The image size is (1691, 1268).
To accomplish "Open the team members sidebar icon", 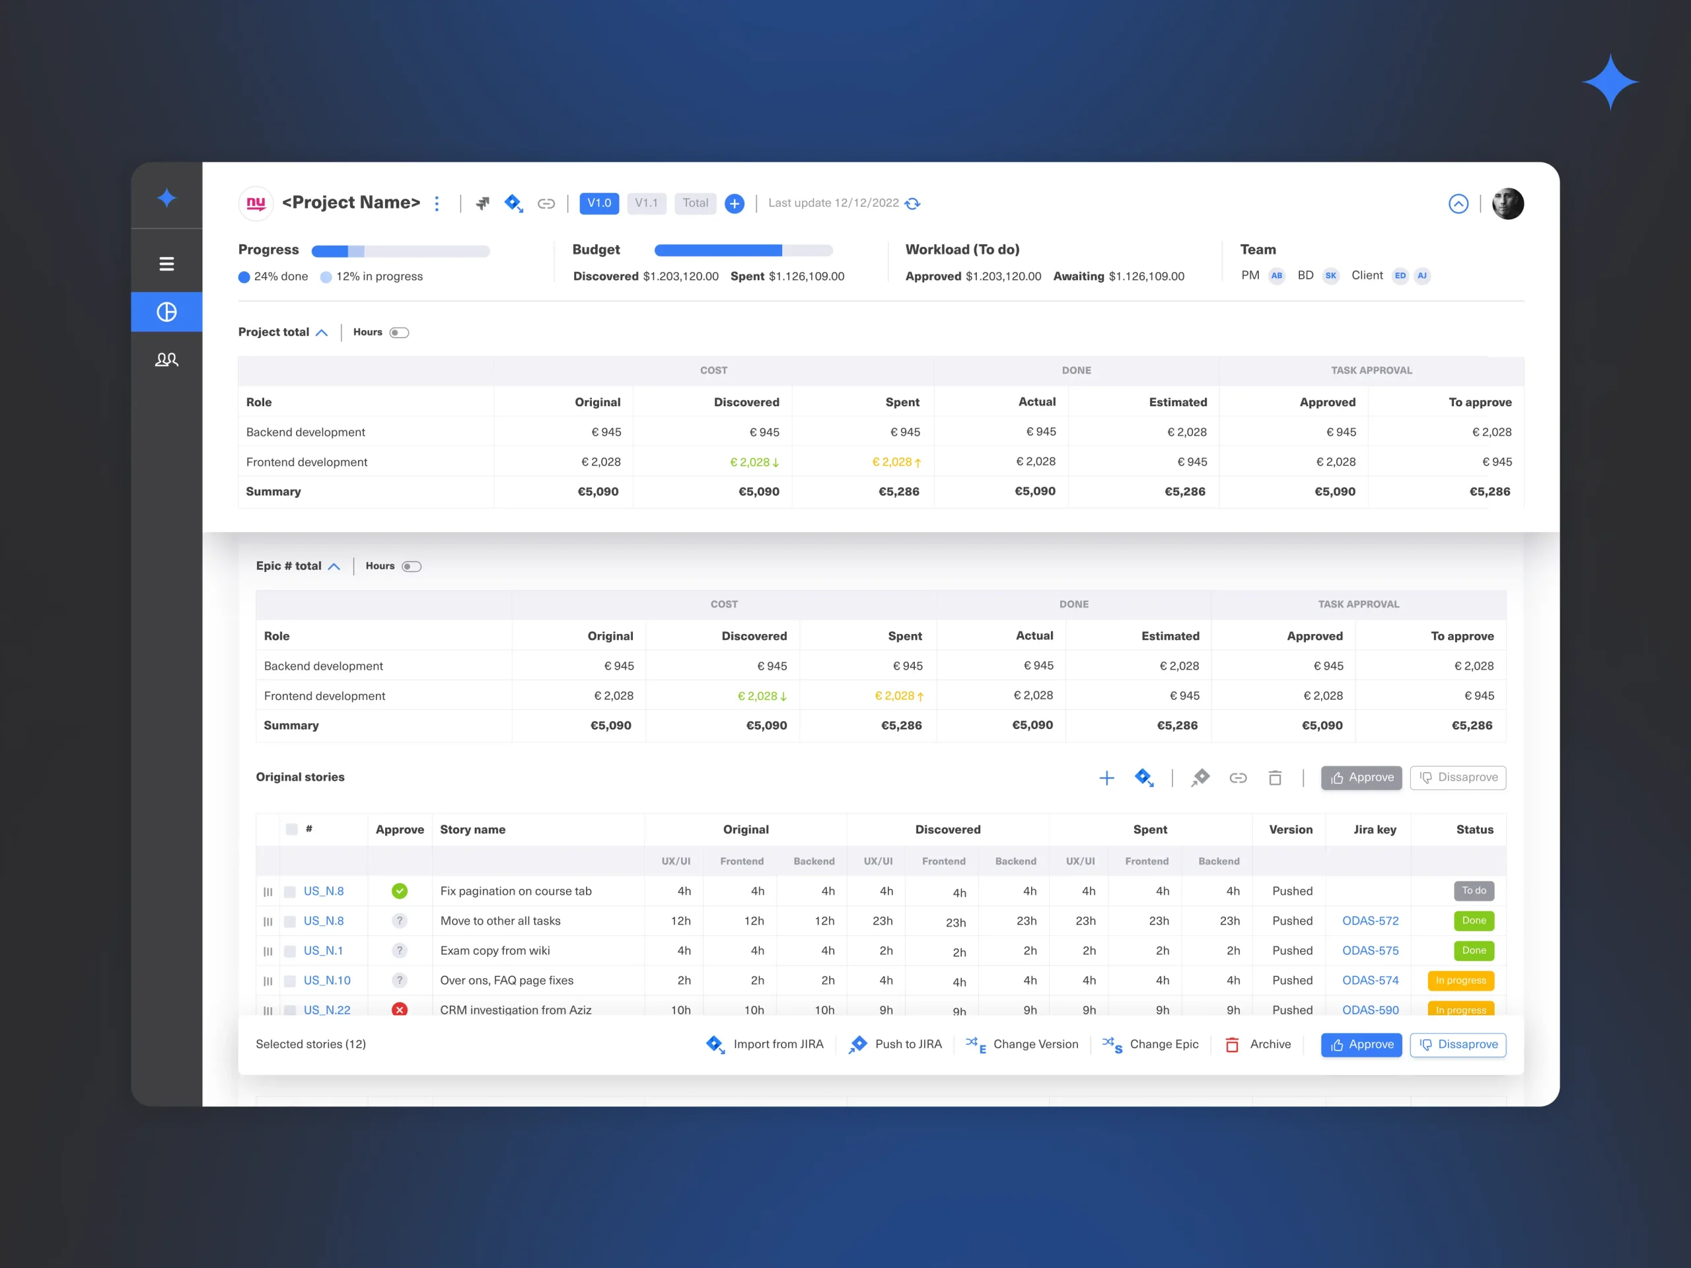I will pyautogui.click(x=166, y=359).
